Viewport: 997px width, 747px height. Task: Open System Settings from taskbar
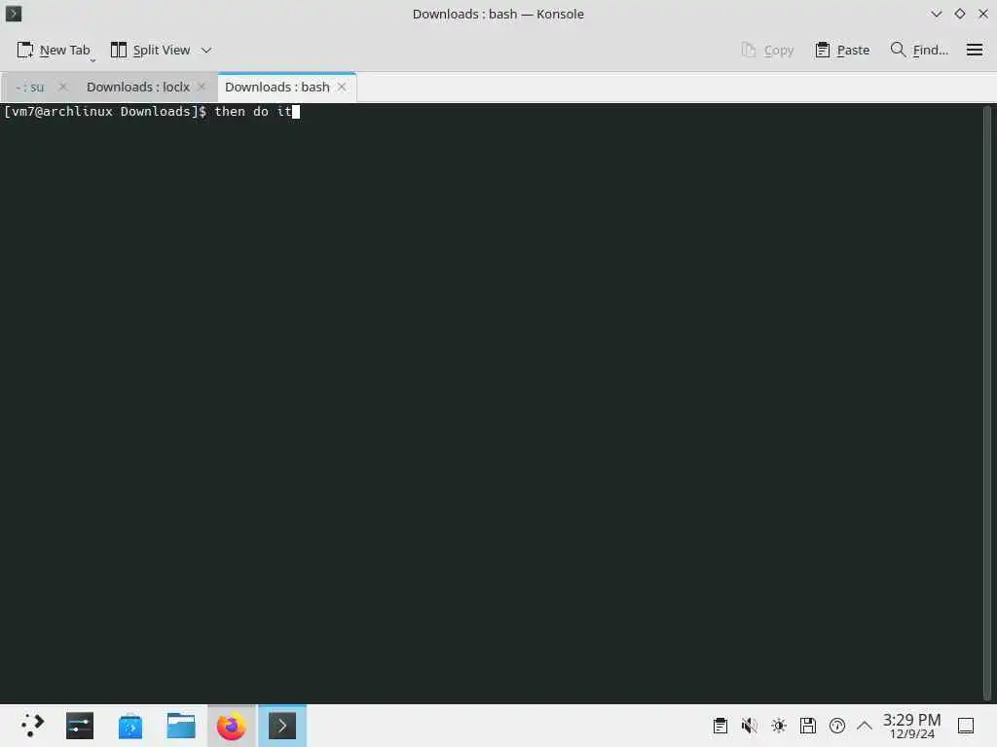pyautogui.click(x=80, y=726)
